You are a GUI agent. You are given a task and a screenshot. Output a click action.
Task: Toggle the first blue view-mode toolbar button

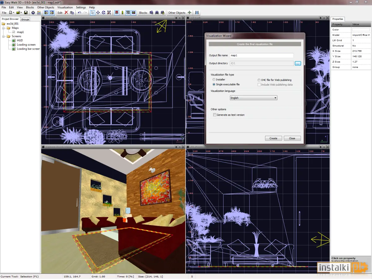point(46,13)
